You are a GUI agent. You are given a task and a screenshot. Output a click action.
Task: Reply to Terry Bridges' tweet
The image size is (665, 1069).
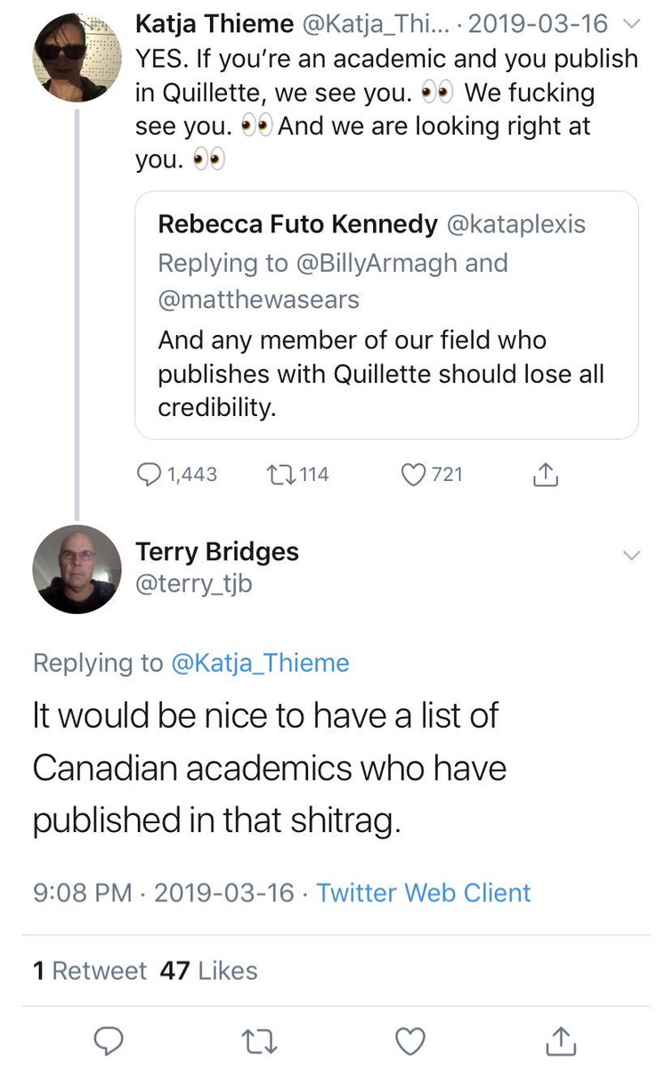click(107, 1040)
